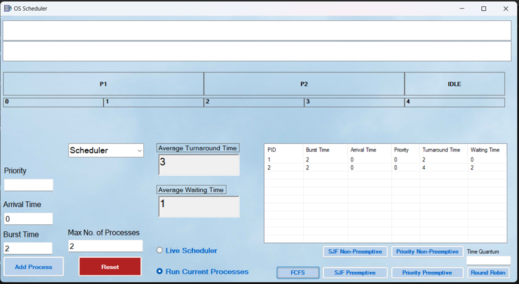Select the row with PID 1
The width and height of the screenshot is (519, 284).
[x=385, y=159]
